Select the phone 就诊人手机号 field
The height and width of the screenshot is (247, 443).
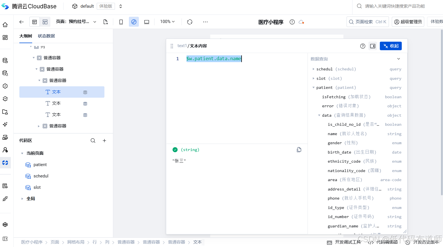tap(364, 198)
